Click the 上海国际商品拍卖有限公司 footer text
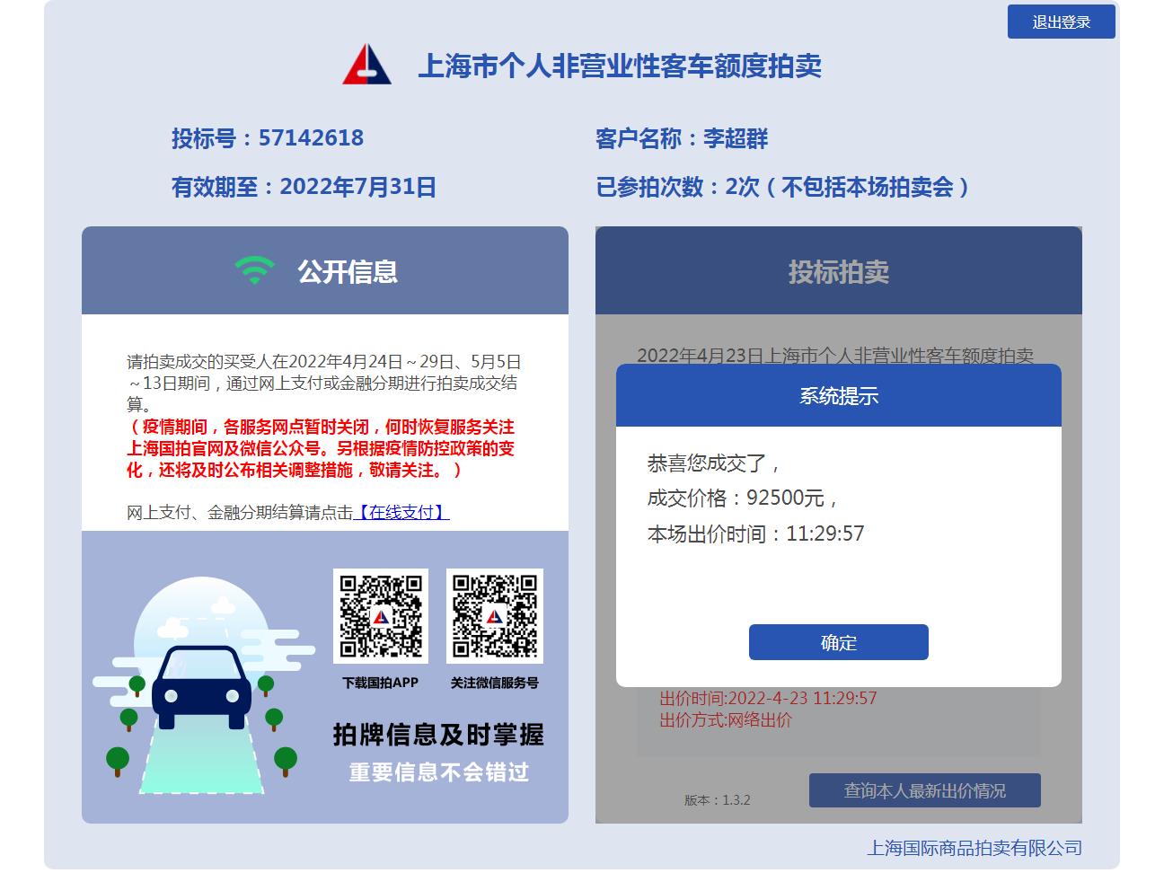Viewport: 1164px width, 873px height. coord(974,848)
